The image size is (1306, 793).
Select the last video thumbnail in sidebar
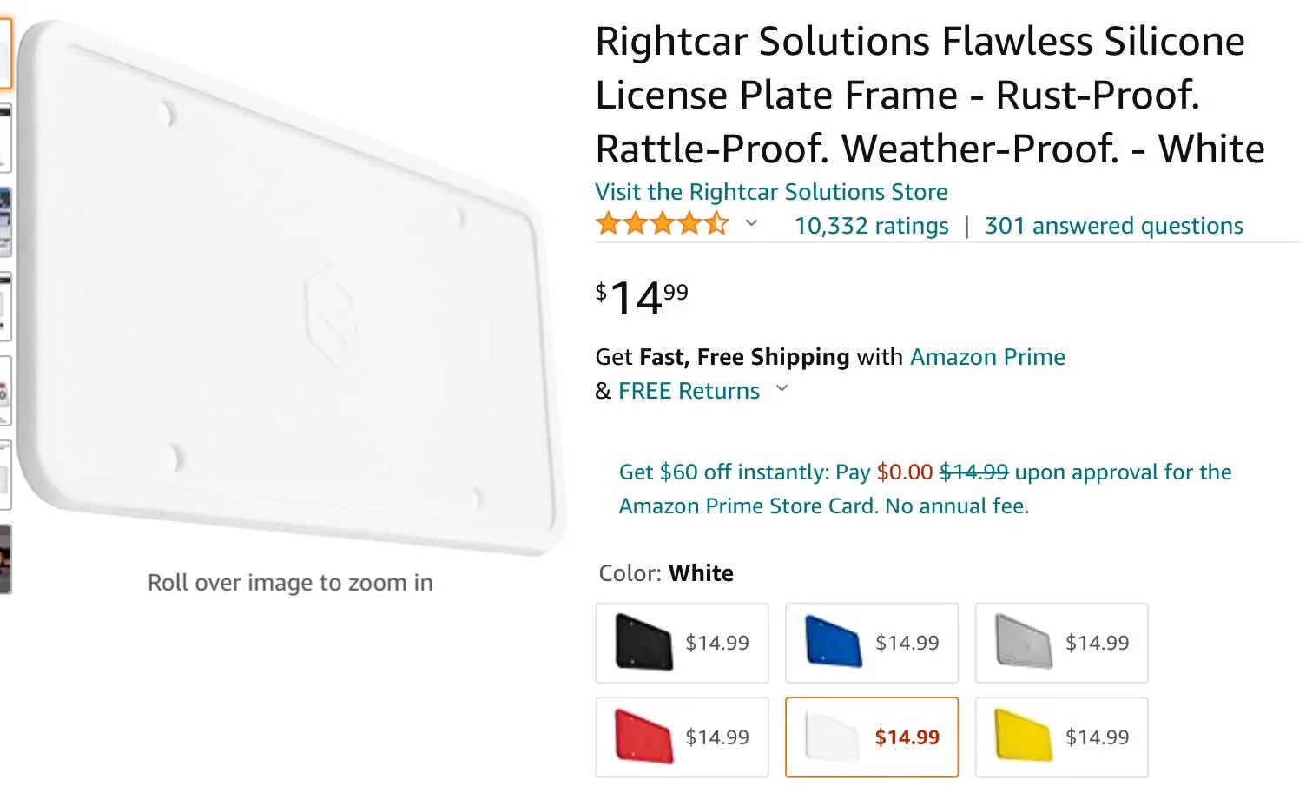point(5,559)
